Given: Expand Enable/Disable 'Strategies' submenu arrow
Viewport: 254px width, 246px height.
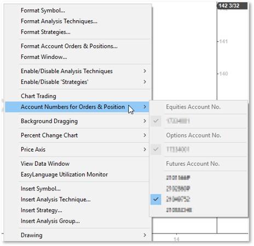Looking at the screenshot, I should coord(145,82).
